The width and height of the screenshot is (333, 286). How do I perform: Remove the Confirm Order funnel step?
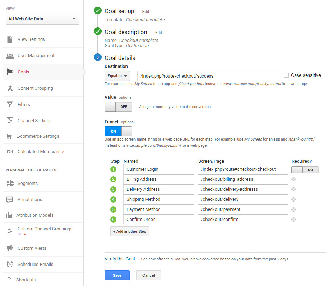[293, 220]
